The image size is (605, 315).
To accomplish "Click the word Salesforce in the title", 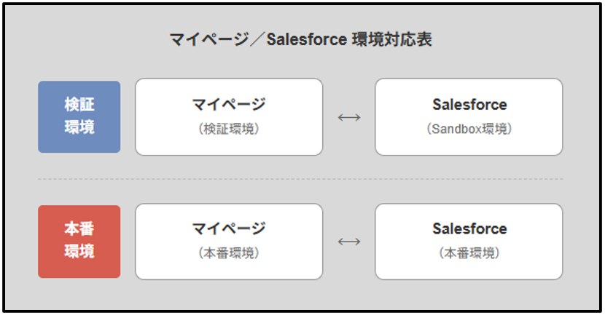I will (307, 39).
